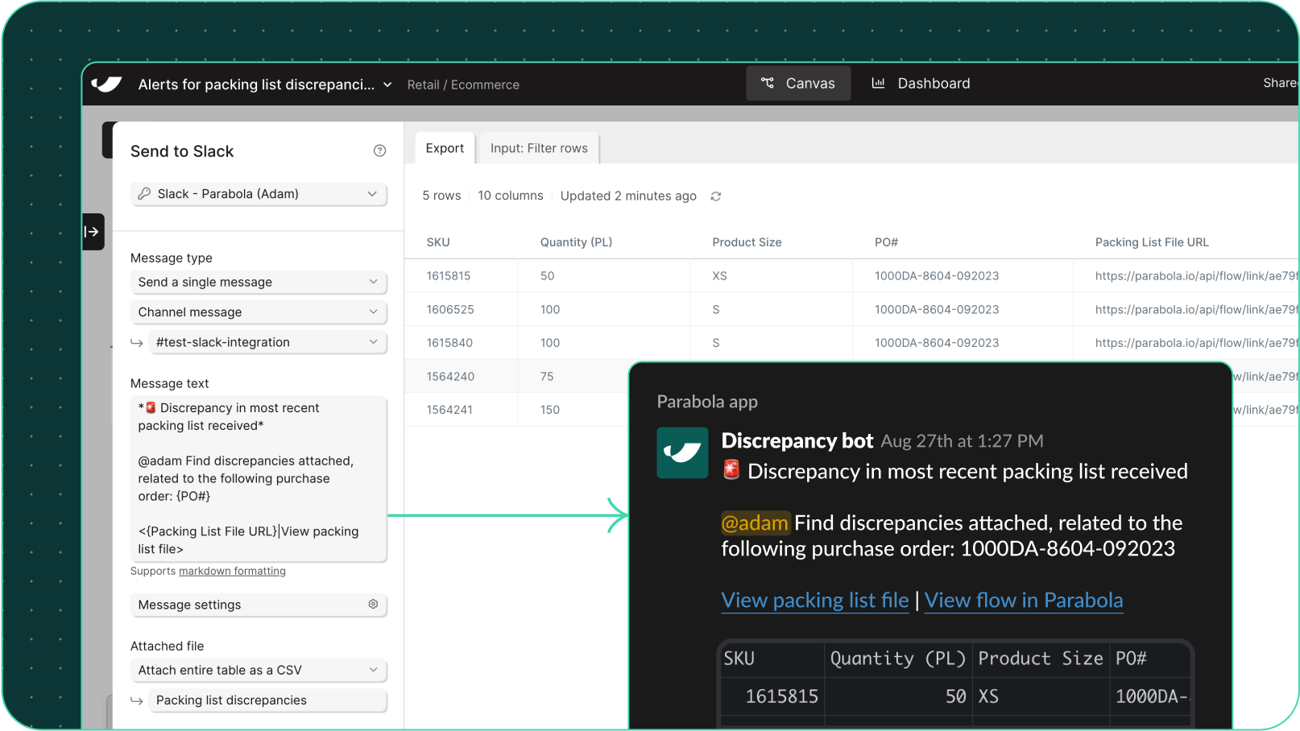Click View packing list file link

tap(815, 601)
